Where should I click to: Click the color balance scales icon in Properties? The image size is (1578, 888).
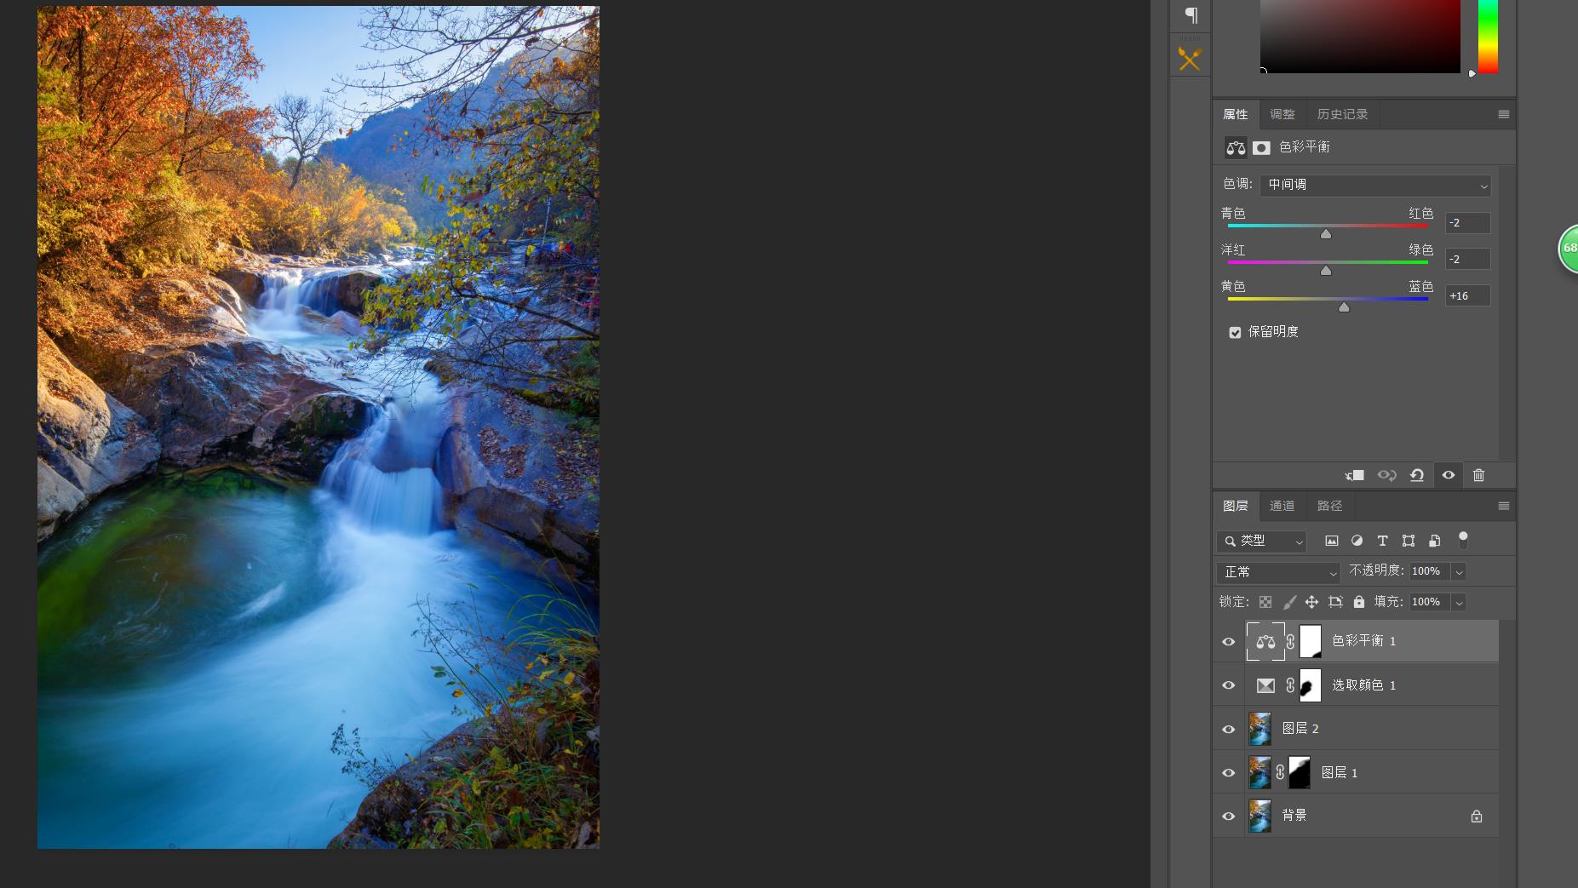(x=1236, y=148)
